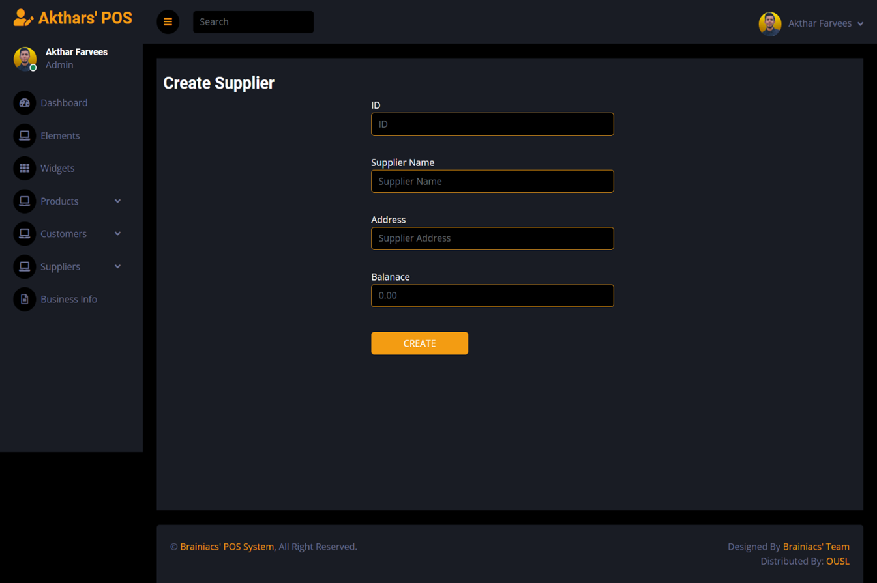
Task: Click the Customers sidebar icon
Action: pos(25,234)
